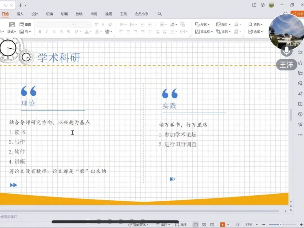The height and width of the screenshot is (228, 304).
Task: Click fit-to-window icon in status bar
Action: 238,225
